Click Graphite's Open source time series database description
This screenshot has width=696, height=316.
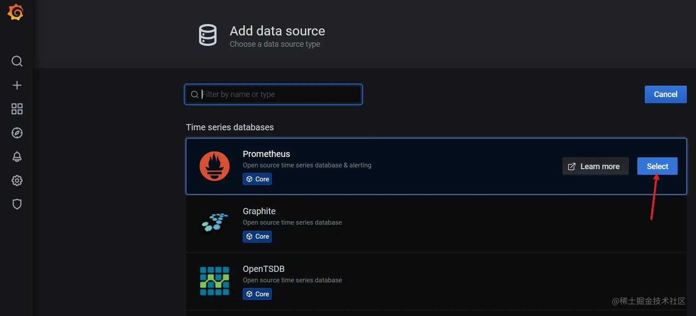click(x=292, y=222)
